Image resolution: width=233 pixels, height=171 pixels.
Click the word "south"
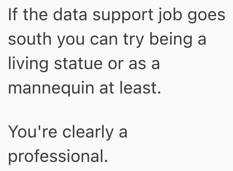point(29,40)
